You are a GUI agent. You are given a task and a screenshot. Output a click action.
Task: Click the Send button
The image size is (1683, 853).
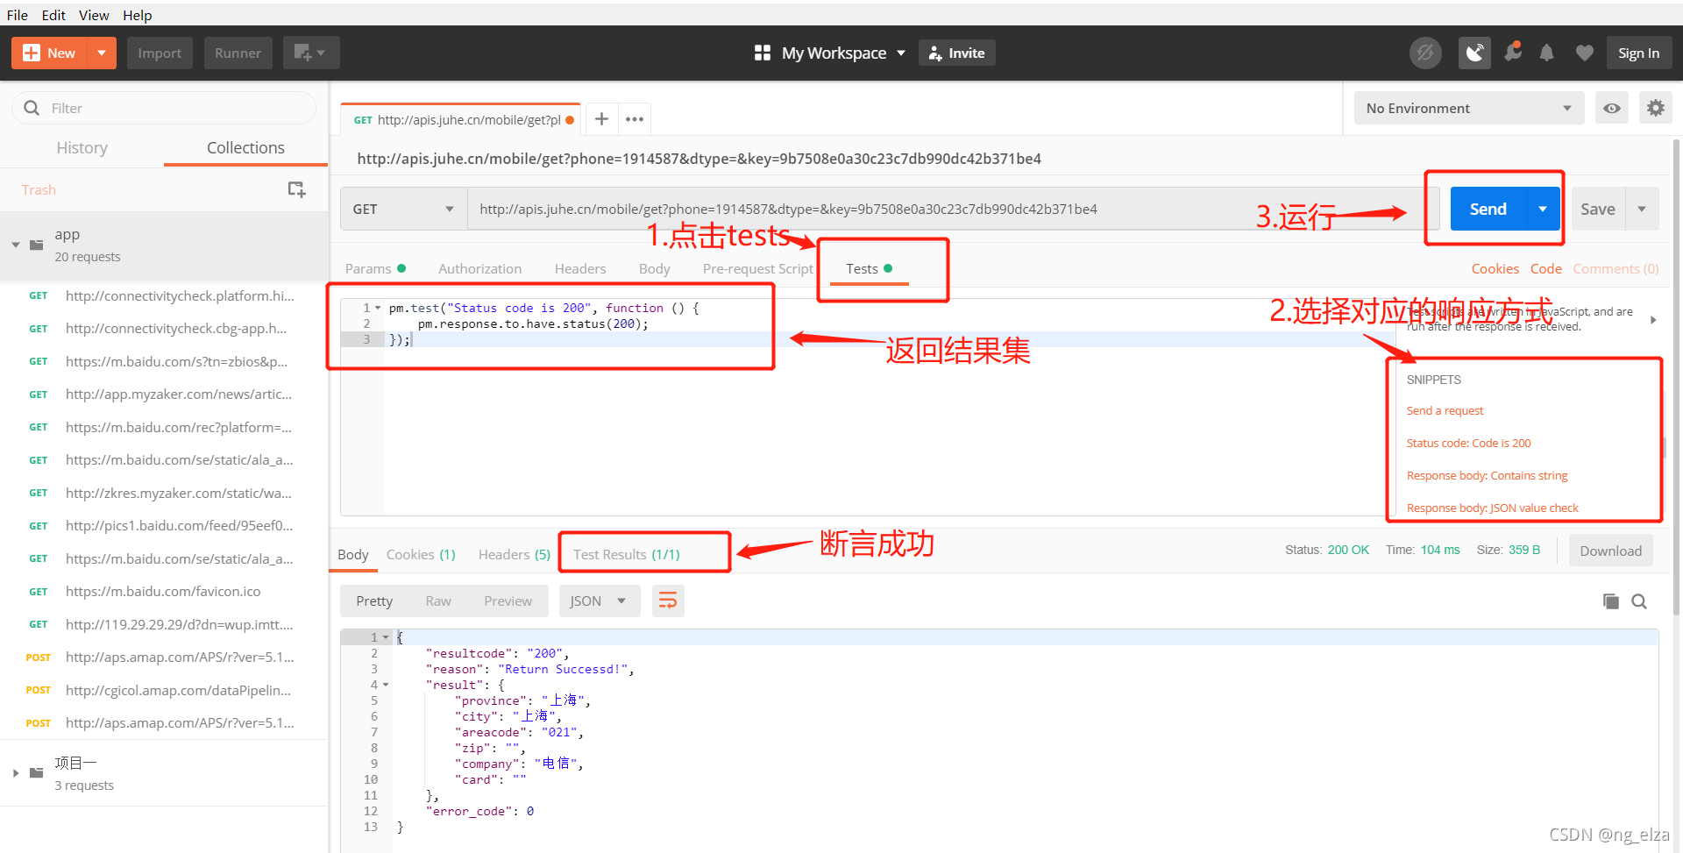pyautogui.click(x=1488, y=209)
